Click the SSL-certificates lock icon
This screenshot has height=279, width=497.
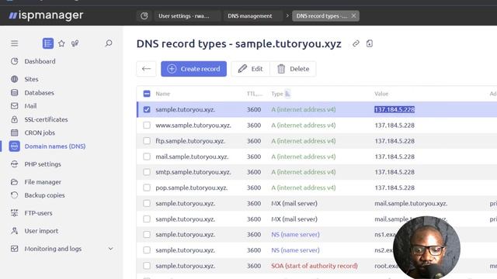(x=14, y=119)
